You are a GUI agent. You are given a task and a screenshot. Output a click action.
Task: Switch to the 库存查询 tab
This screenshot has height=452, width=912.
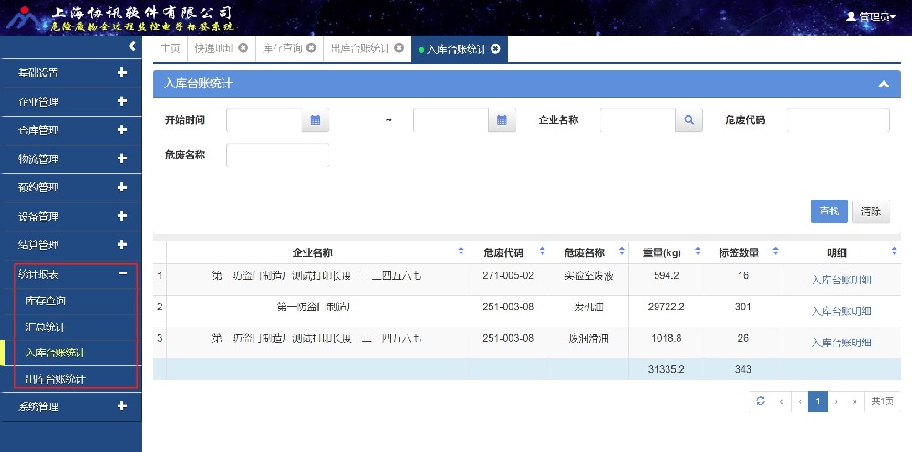point(282,48)
